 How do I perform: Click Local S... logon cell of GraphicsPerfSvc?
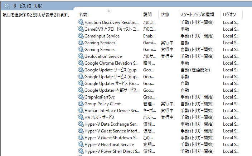(x=231, y=97)
